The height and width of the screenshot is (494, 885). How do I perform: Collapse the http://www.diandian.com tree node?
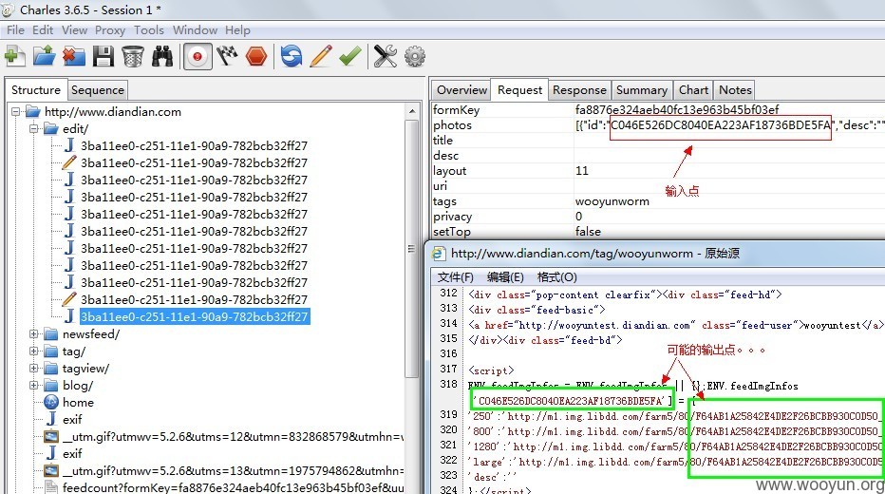16,112
